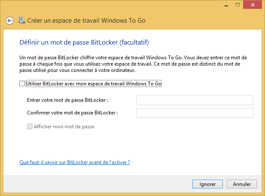Focus the Confirmer votre mot de passe field
The width and height of the screenshot is (265, 196).
click(194, 113)
